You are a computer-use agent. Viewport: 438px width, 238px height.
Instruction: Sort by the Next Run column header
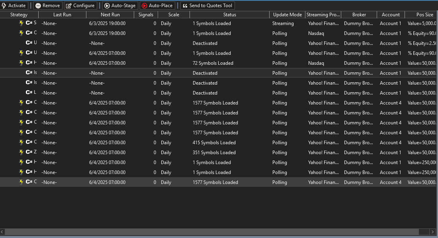tap(110, 15)
